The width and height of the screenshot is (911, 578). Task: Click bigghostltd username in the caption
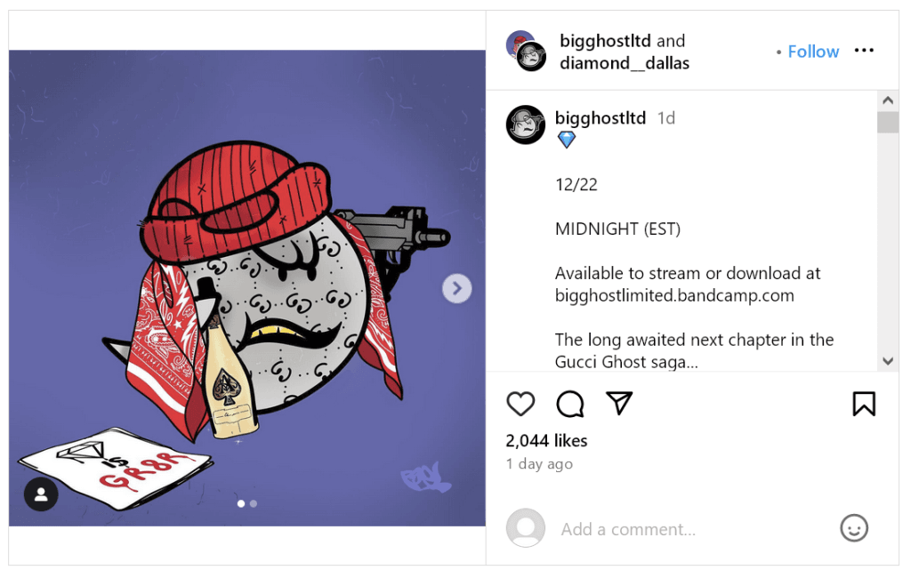pyautogui.click(x=601, y=118)
